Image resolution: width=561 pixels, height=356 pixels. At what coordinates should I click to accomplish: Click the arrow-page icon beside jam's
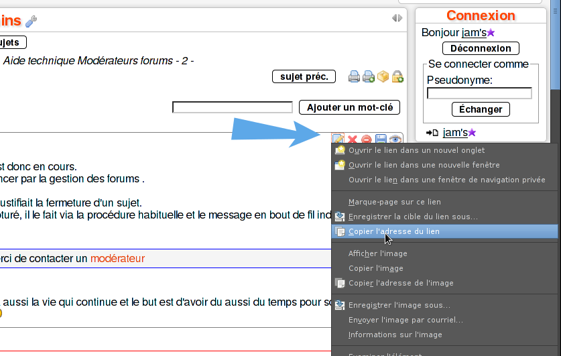tap(432, 133)
